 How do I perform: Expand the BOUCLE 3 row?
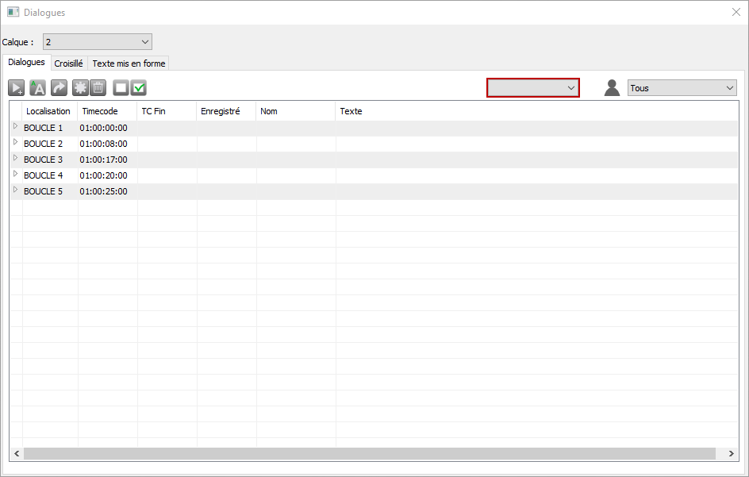coord(15,159)
